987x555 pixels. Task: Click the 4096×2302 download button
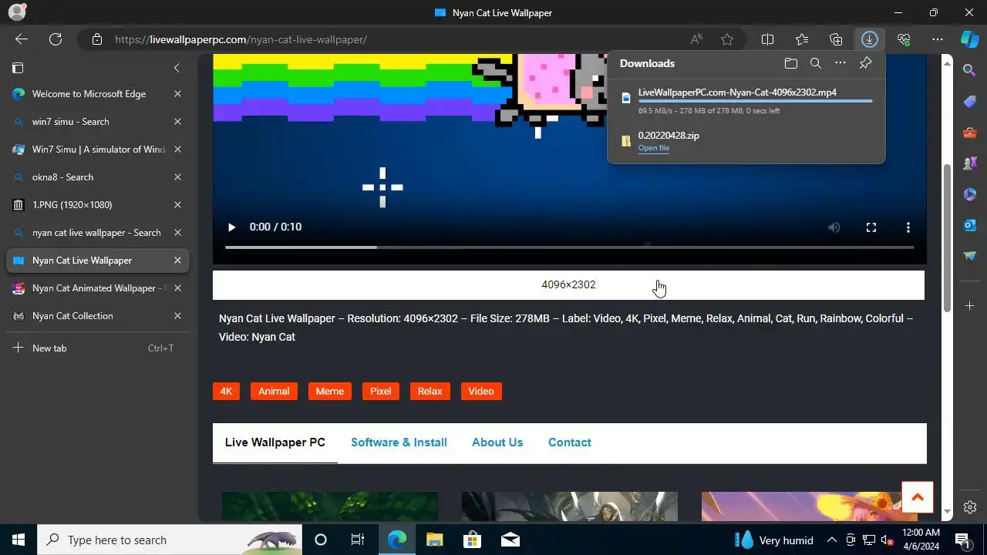[568, 285]
